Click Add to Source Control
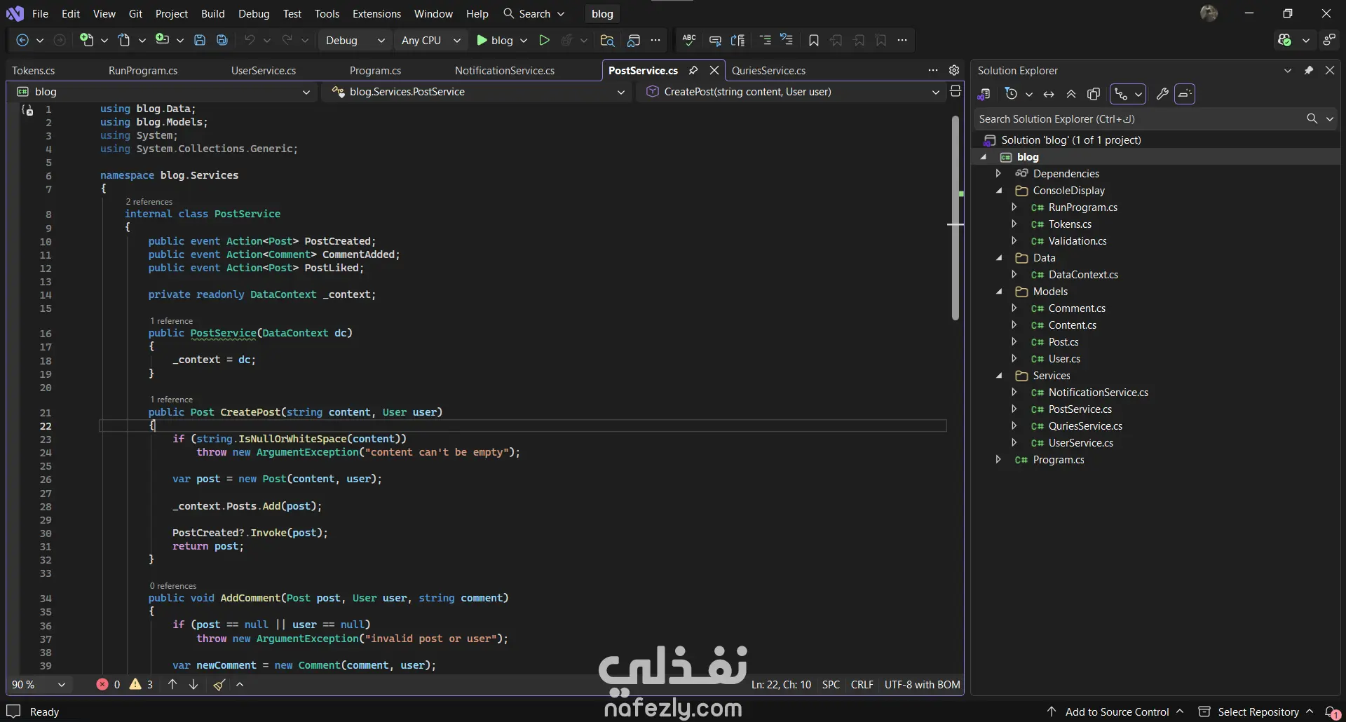This screenshot has width=1346, height=722. pos(1117,711)
